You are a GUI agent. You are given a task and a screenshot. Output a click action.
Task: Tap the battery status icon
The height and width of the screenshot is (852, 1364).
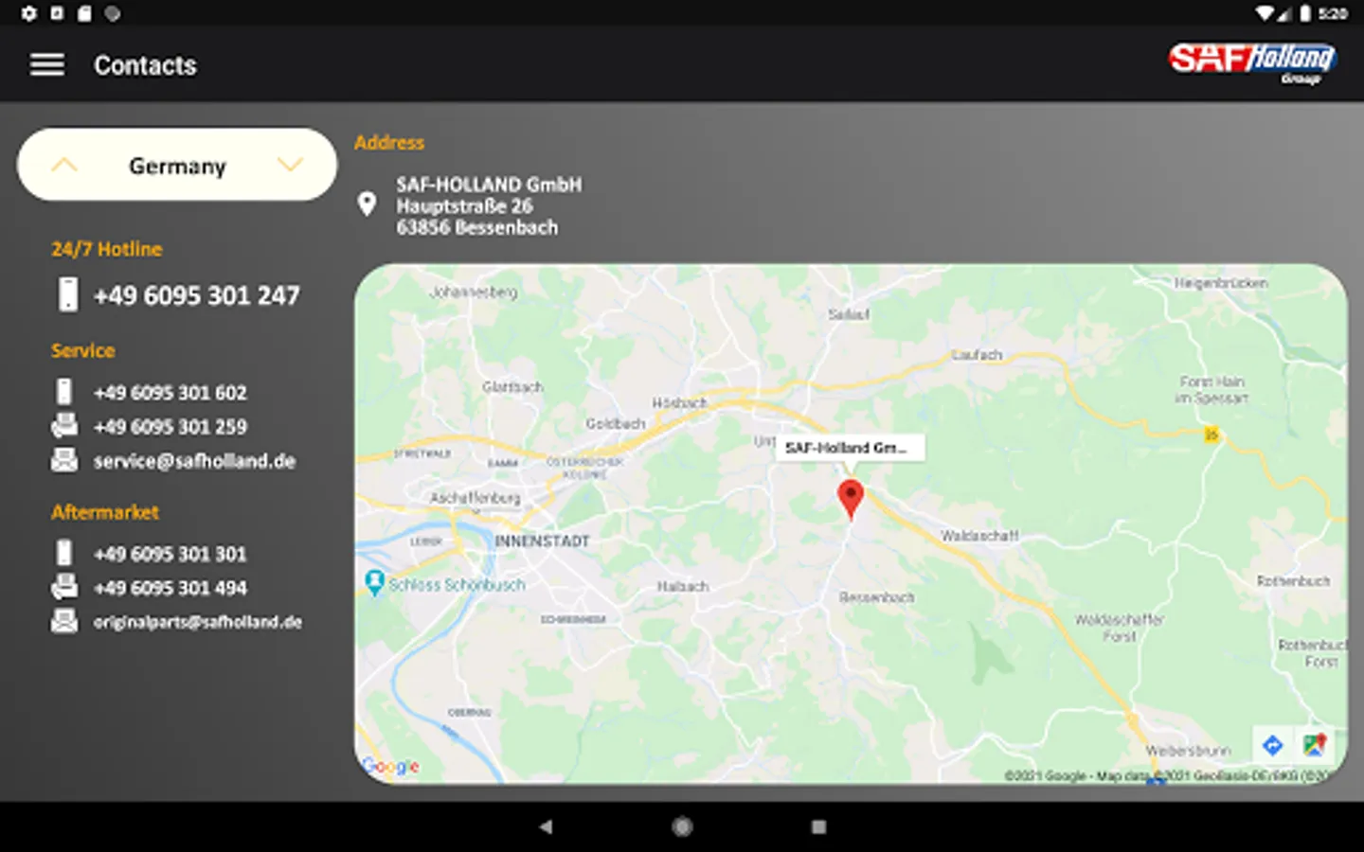pyautogui.click(x=1305, y=13)
